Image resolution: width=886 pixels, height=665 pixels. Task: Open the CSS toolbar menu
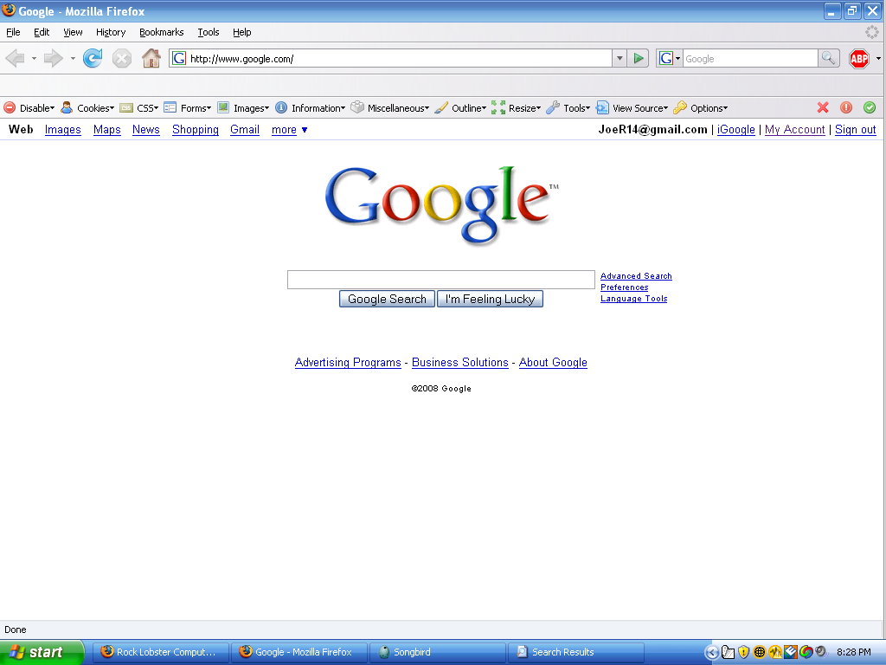139,108
